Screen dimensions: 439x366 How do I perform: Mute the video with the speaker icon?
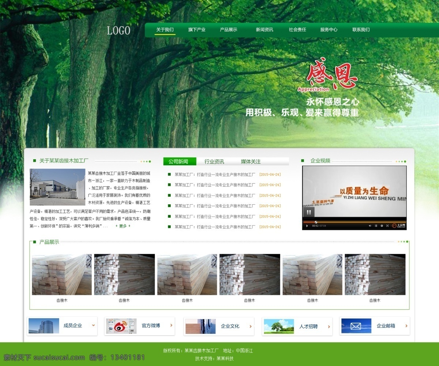click(370, 226)
